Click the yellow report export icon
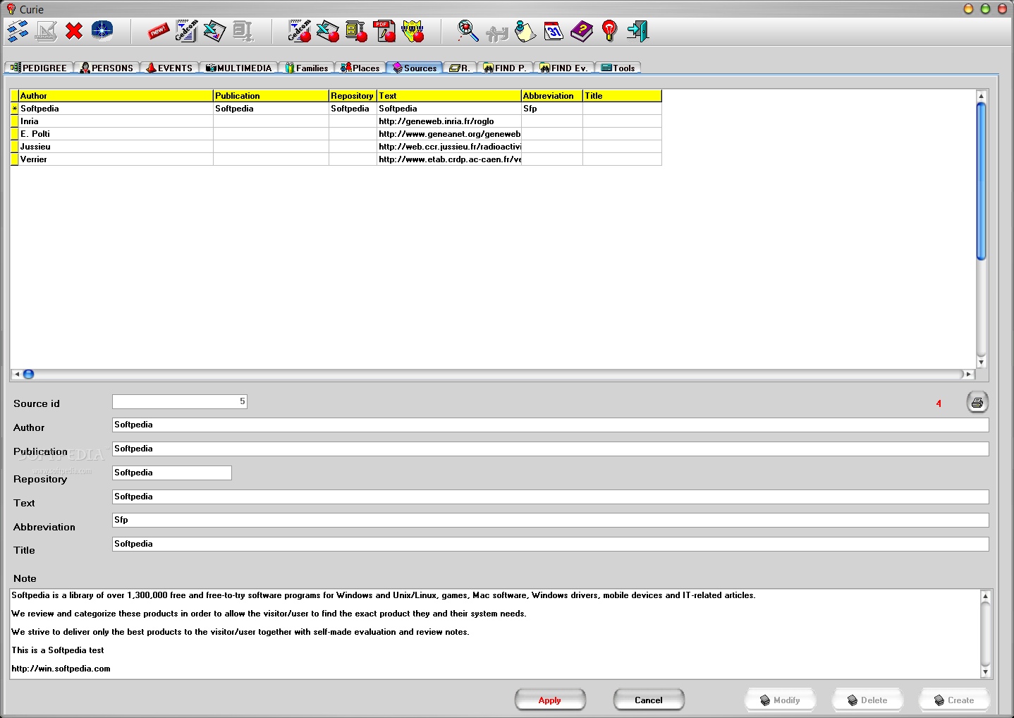 356,31
